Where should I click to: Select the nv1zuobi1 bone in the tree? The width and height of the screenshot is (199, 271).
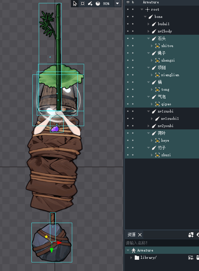point(170,118)
